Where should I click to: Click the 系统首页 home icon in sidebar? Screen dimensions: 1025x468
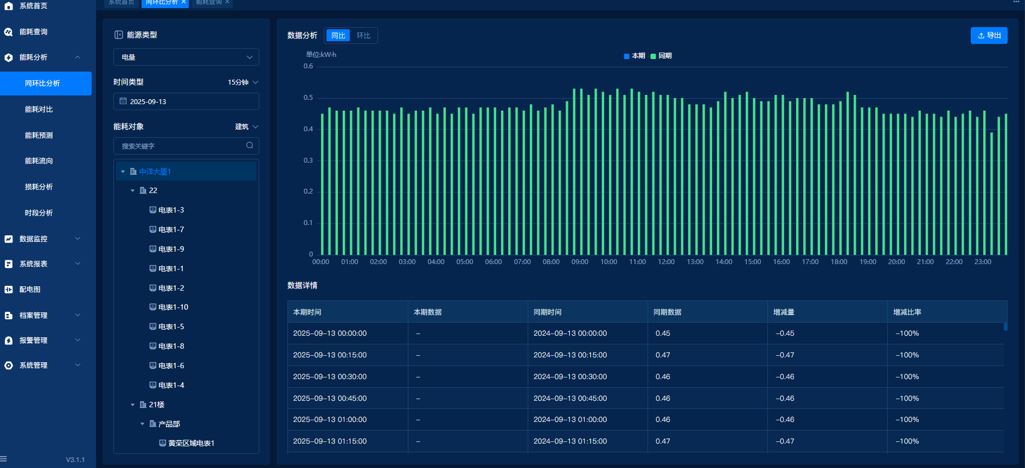pyautogui.click(x=9, y=6)
